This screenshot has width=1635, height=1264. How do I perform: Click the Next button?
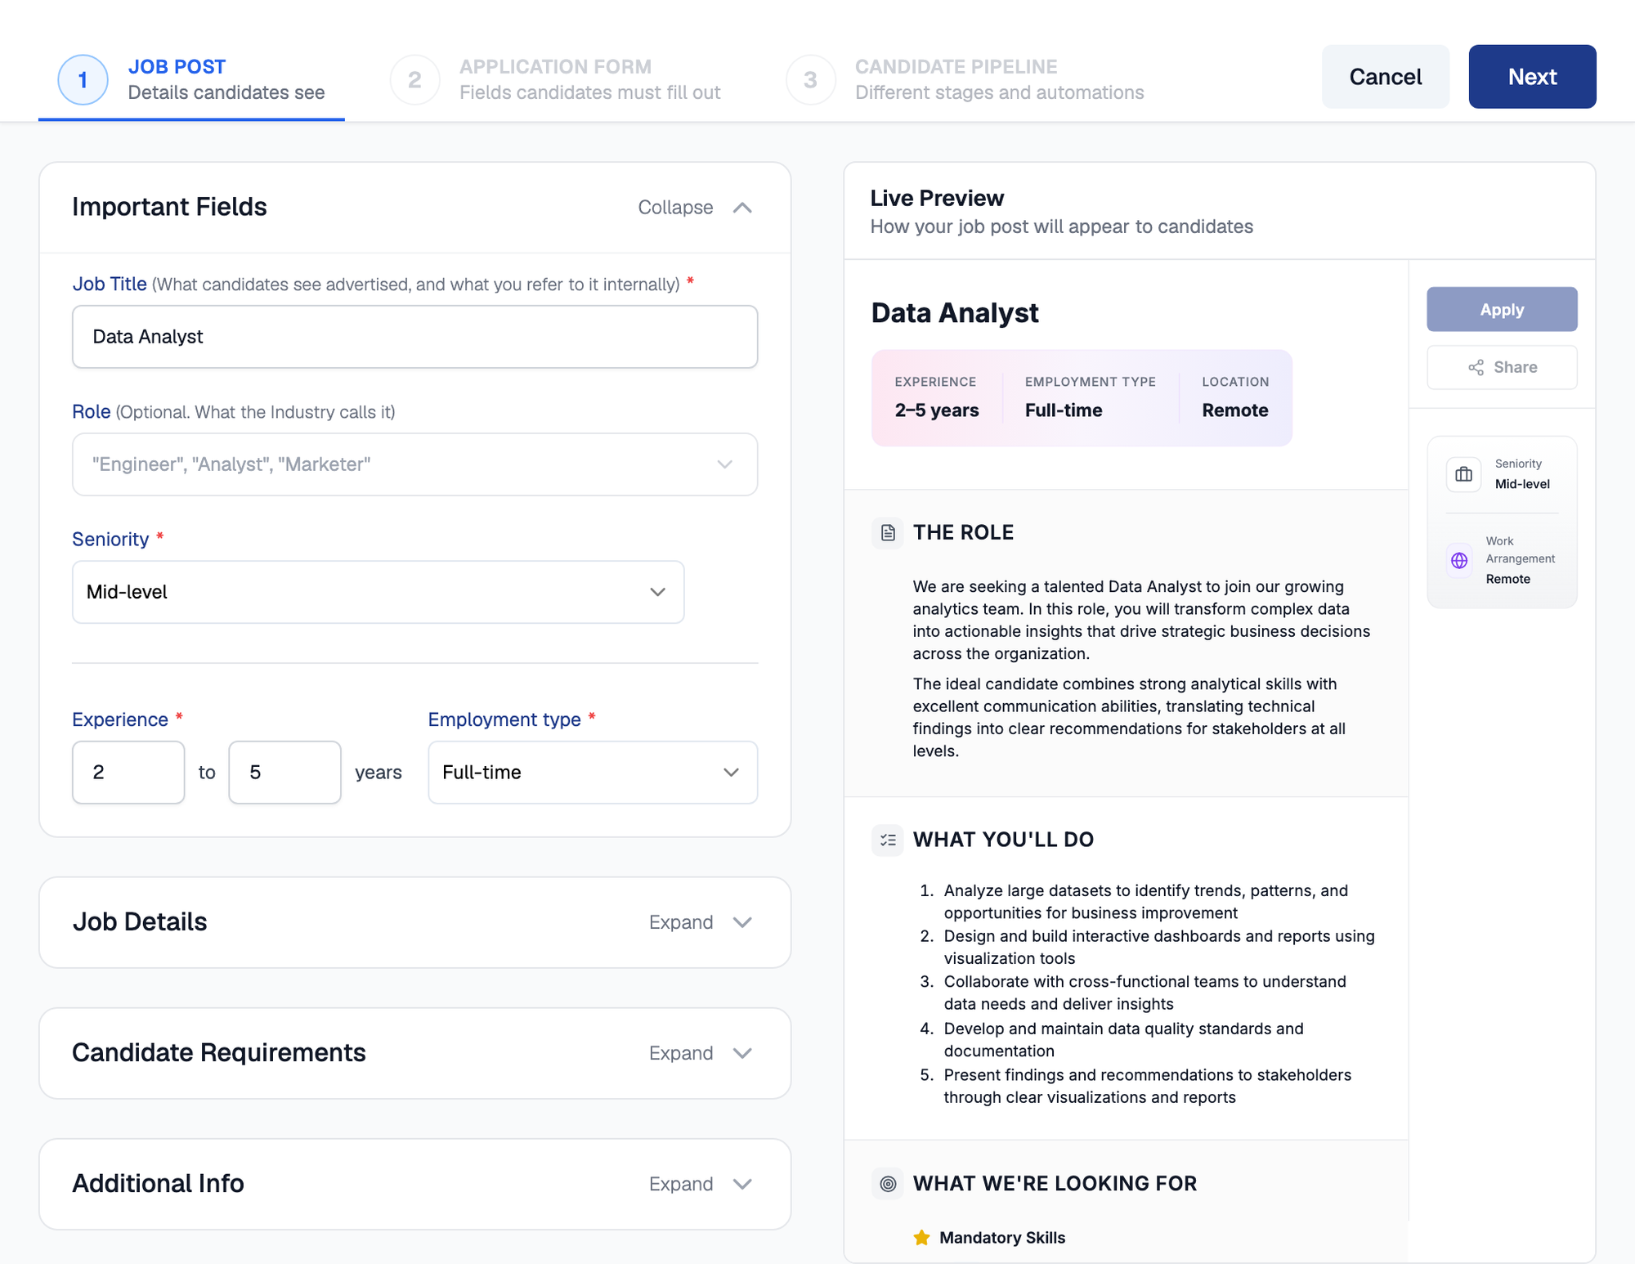(1532, 77)
